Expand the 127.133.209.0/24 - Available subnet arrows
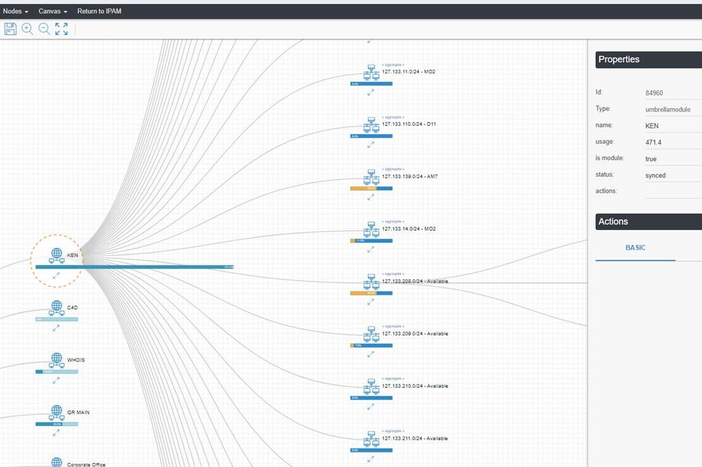 (x=371, y=354)
